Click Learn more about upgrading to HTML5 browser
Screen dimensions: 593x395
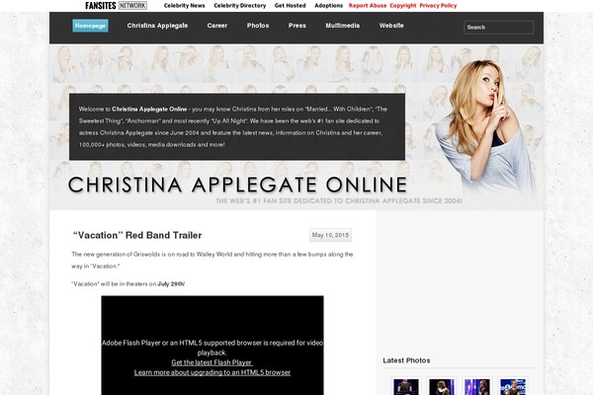click(x=212, y=372)
